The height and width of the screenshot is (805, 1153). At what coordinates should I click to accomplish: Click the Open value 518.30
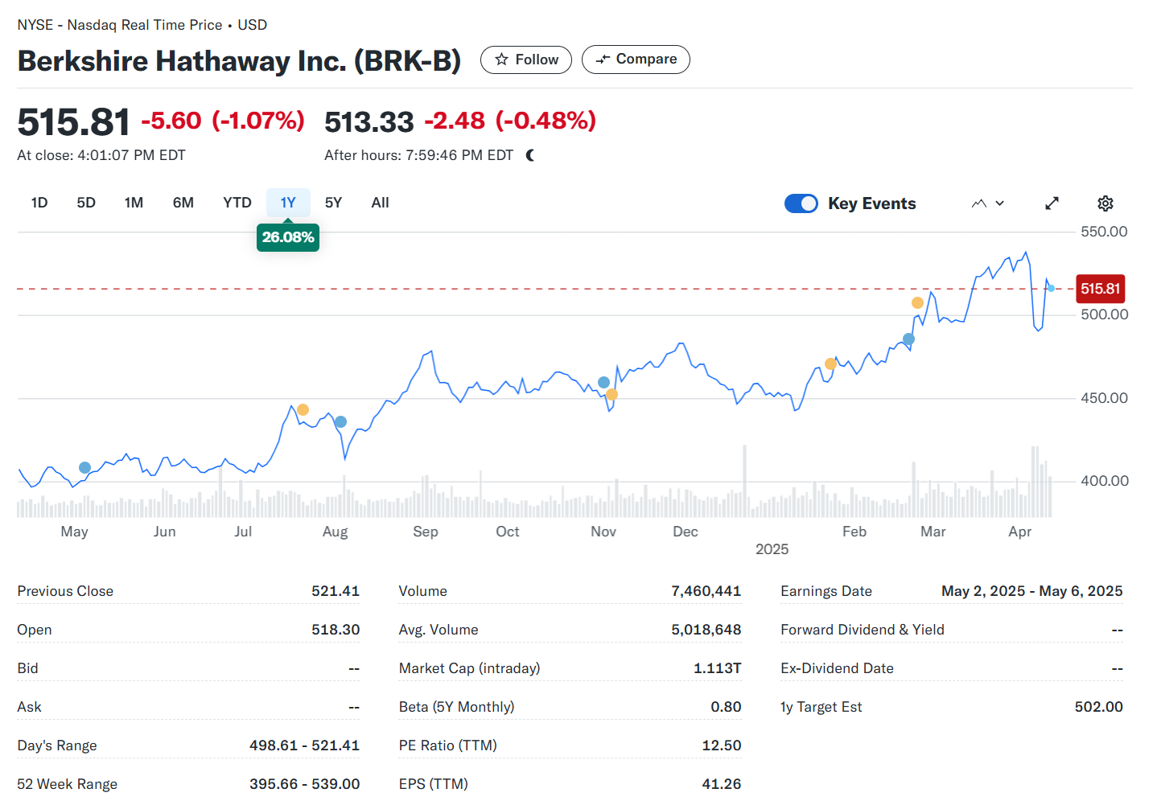pos(336,630)
